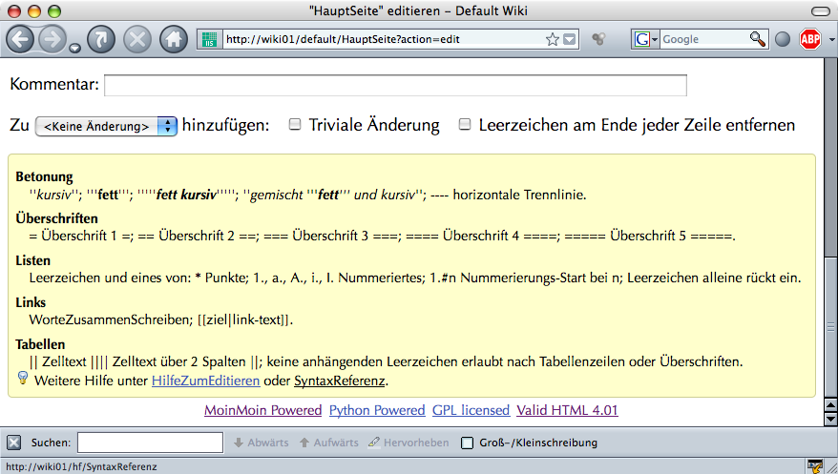Screen dimensions: 838x474
Task: Open the HilfeZumEditieren link
Action: pos(205,381)
